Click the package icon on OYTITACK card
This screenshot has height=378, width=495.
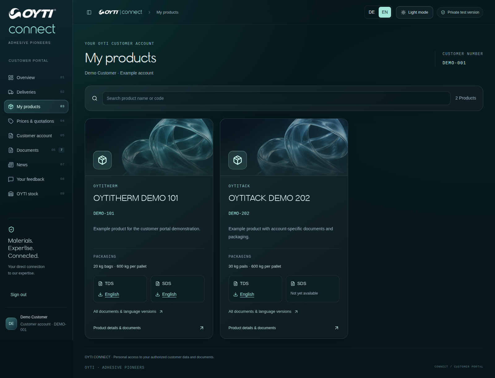pos(238,160)
